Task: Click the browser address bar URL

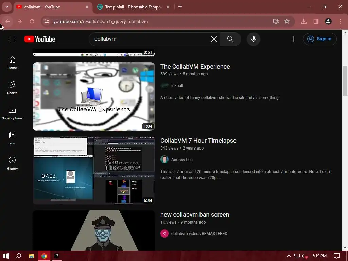Action: (100, 21)
